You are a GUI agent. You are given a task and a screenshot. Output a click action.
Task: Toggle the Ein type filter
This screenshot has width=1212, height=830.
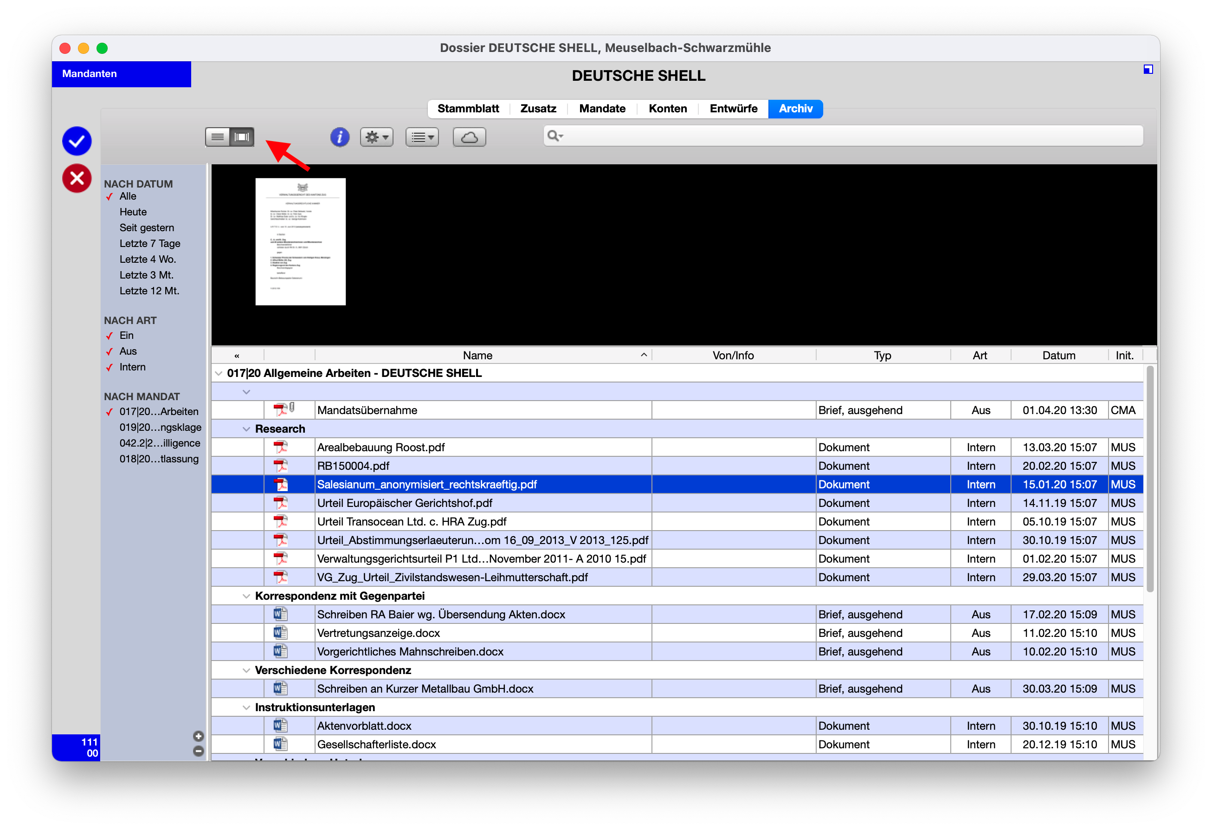pyautogui.click(x=126, y=336)
